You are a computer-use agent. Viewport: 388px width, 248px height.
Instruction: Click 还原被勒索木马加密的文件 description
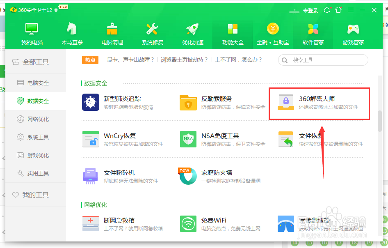click(329, 107)
